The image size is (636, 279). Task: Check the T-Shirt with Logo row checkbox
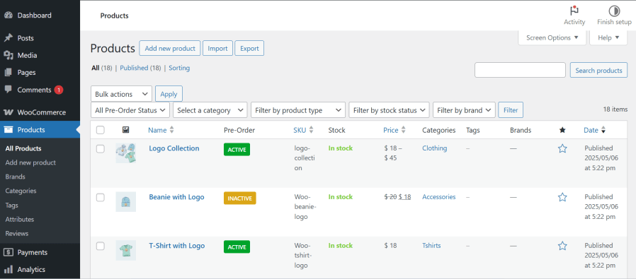coord(100,246)
